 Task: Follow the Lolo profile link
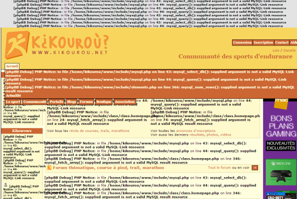tap(276, 51)
